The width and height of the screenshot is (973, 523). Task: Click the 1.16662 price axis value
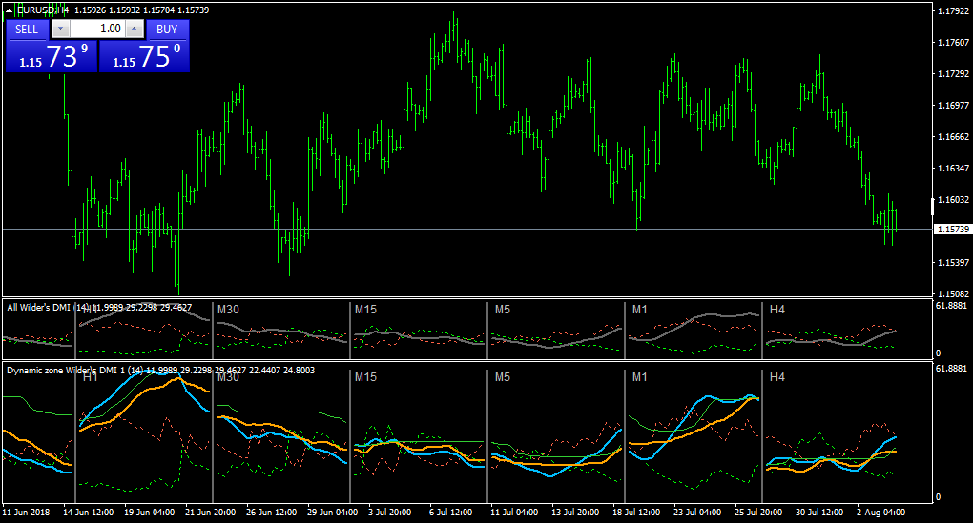(953, 137)
